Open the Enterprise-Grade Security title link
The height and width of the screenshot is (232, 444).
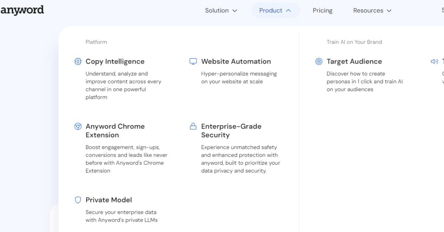pos(231,131)
